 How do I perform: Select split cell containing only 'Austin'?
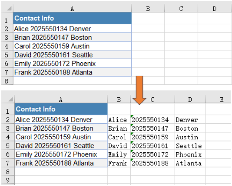pos(190,137)
